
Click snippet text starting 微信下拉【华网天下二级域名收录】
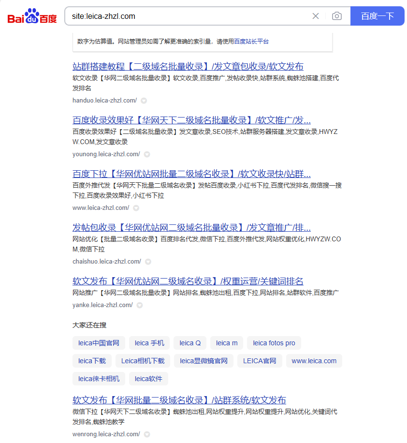click(205, 417)
